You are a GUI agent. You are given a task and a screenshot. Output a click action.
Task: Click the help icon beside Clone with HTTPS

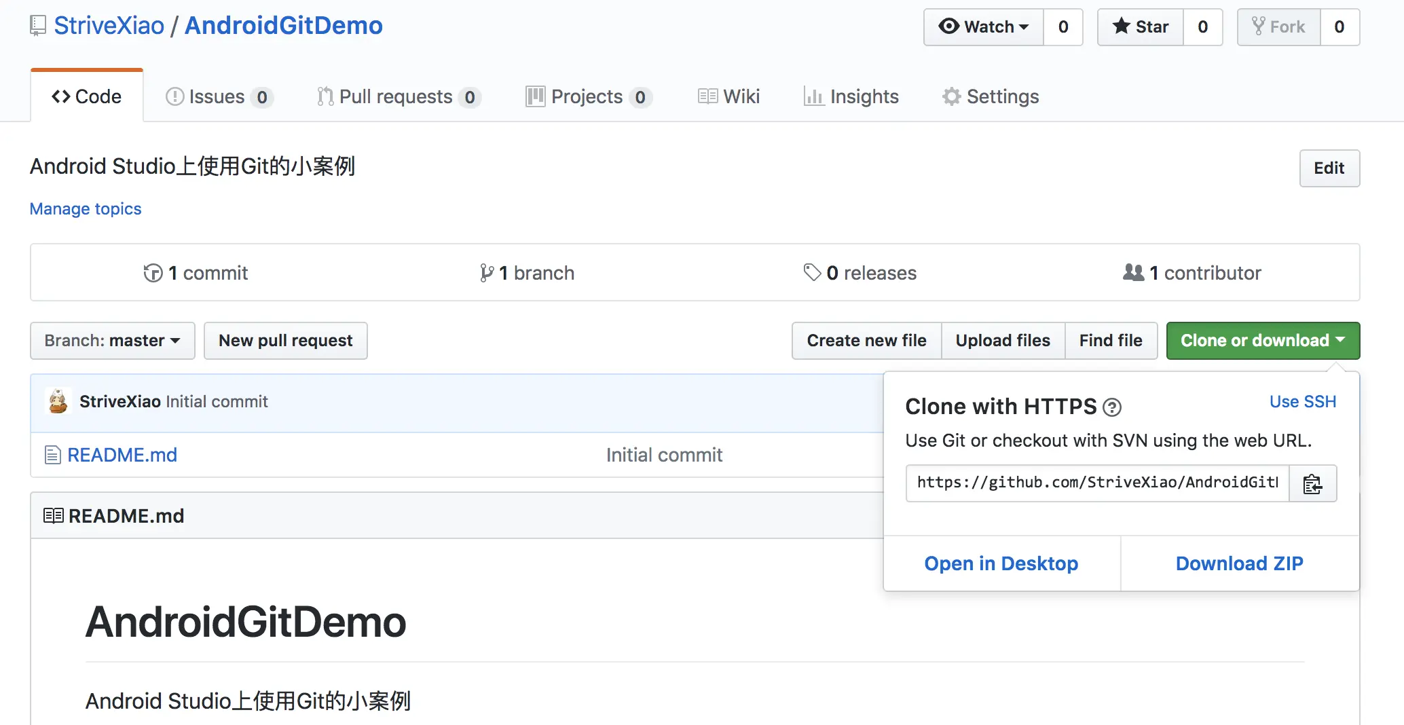[1112, 407]
